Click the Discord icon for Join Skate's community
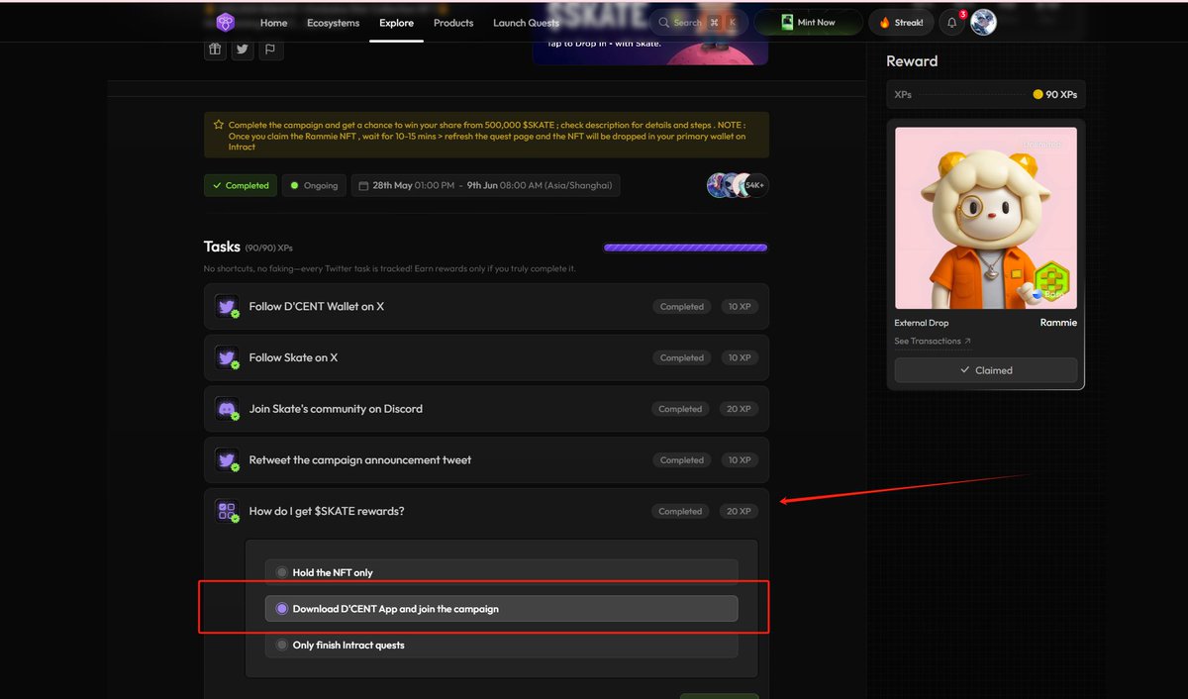 (x=227, y=409)
